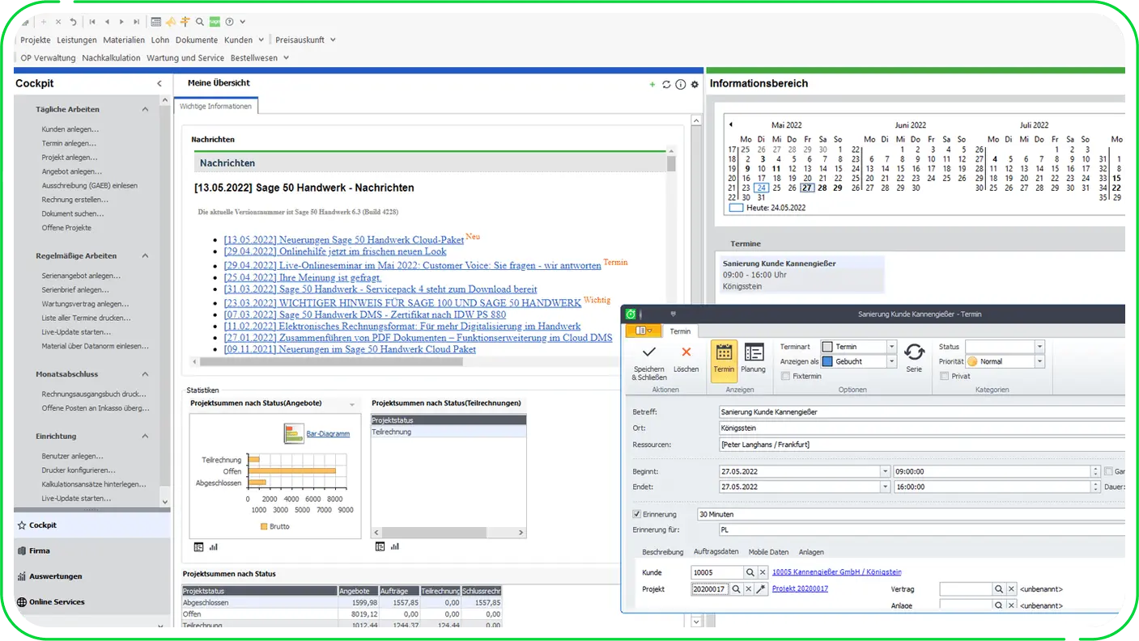Screen dimensions: 1139x641
Task: Open the Nachkalkulation menu
Action: tap(112, 57)
